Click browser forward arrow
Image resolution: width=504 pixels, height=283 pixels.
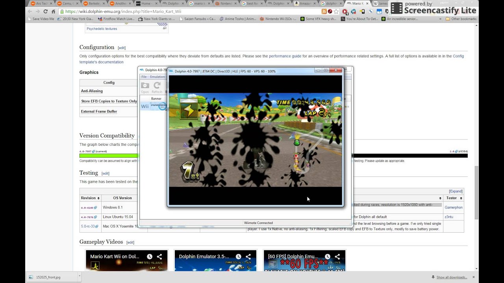click(37, 11)
